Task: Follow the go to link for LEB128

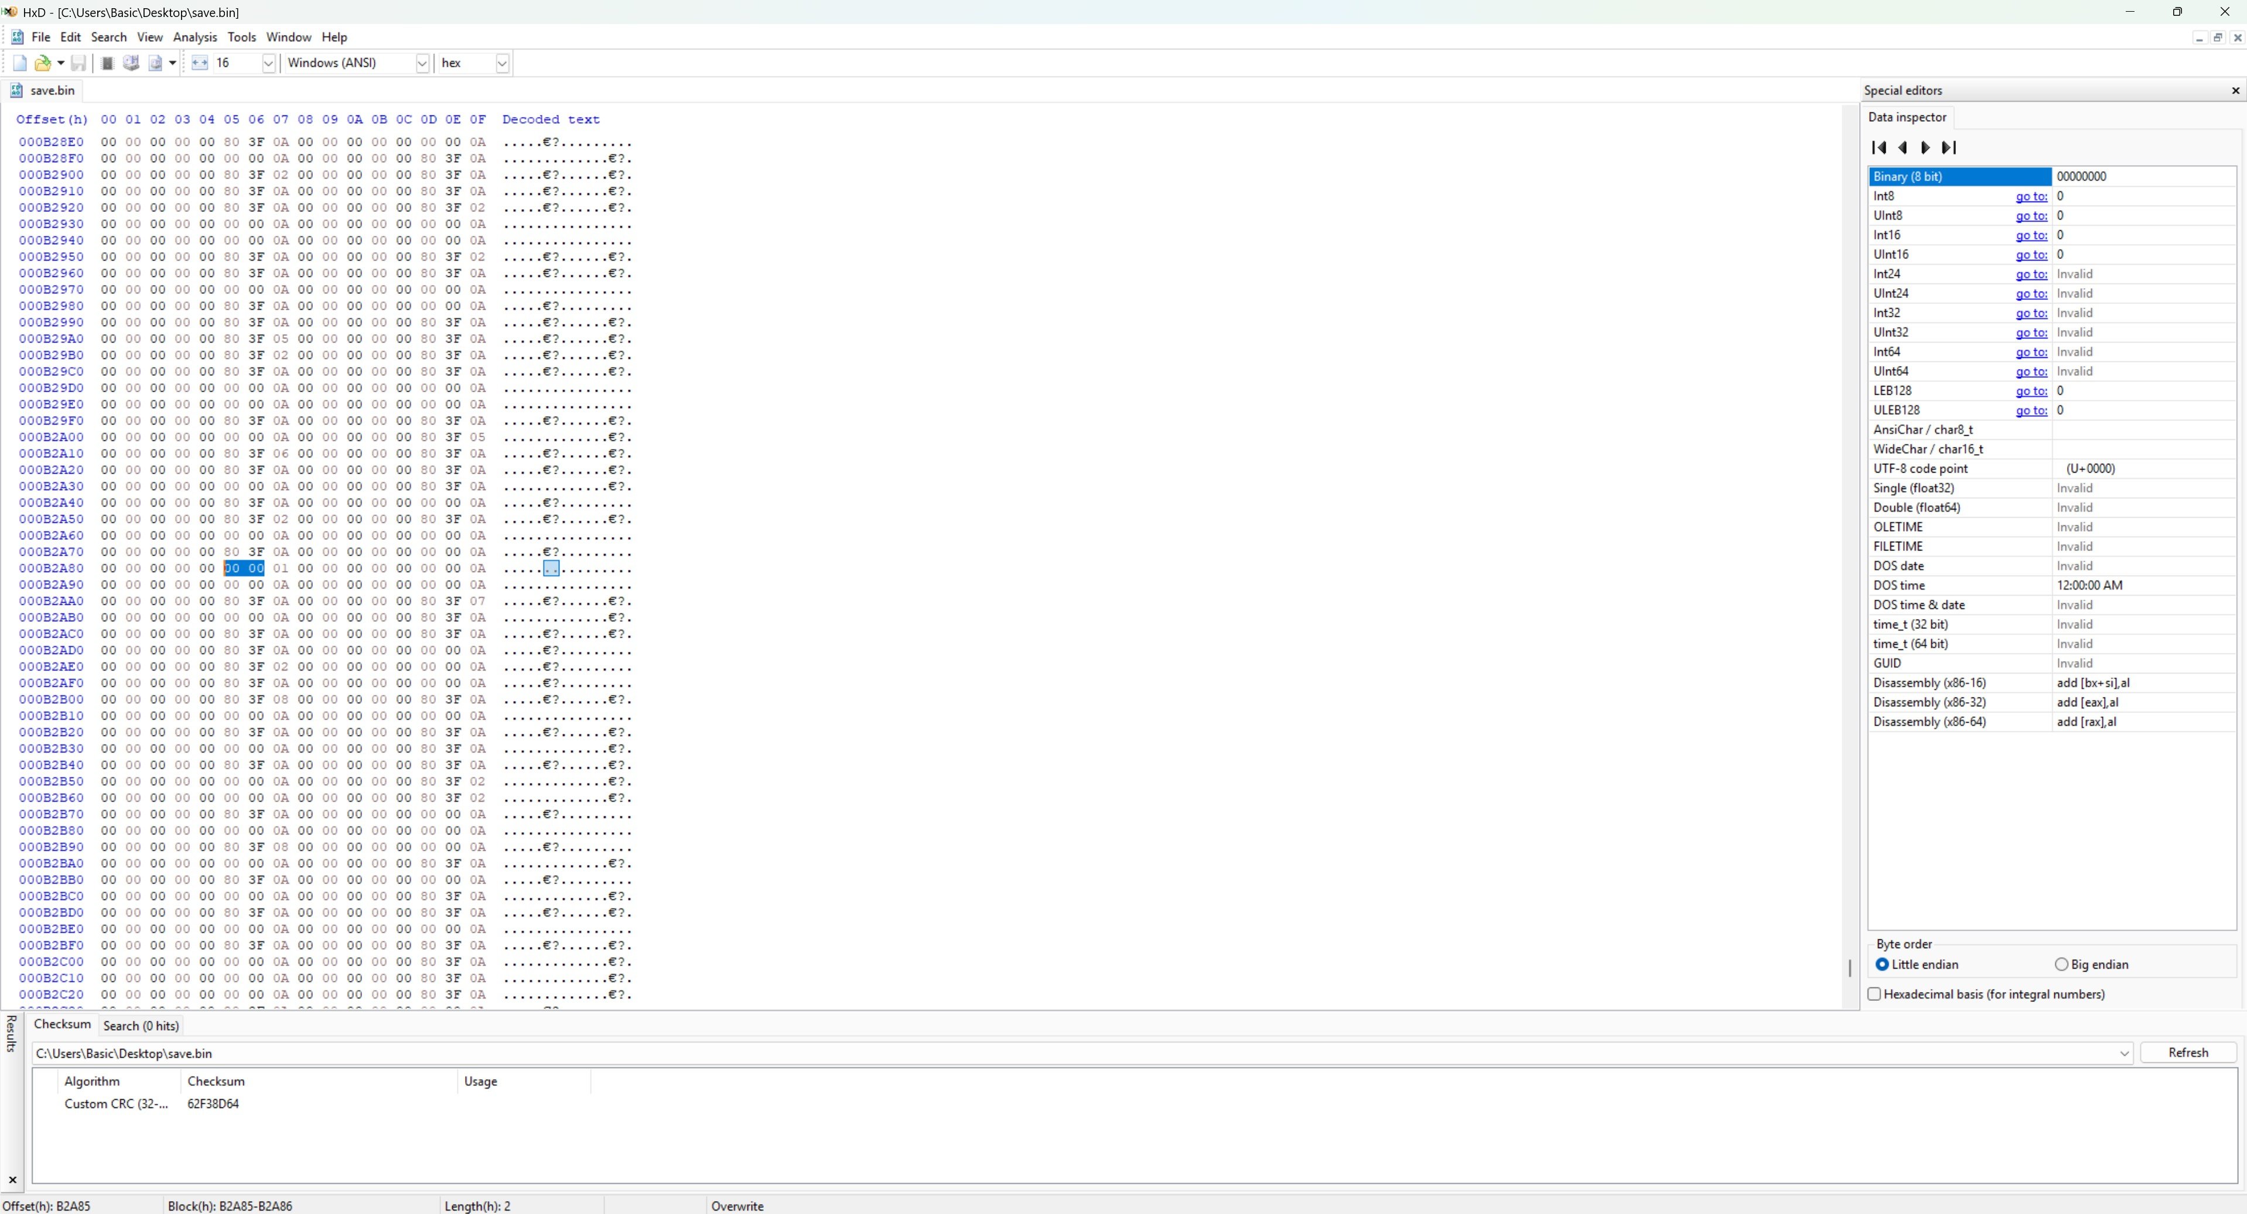Action: pyautogui.click(x=2031, y=391)
